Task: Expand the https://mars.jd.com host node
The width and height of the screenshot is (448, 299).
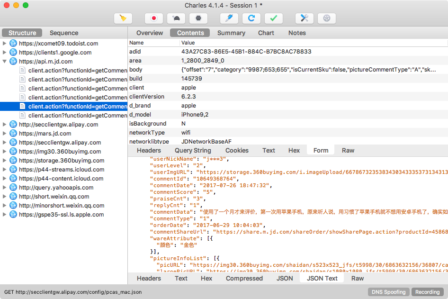Action: click(5, 134)
